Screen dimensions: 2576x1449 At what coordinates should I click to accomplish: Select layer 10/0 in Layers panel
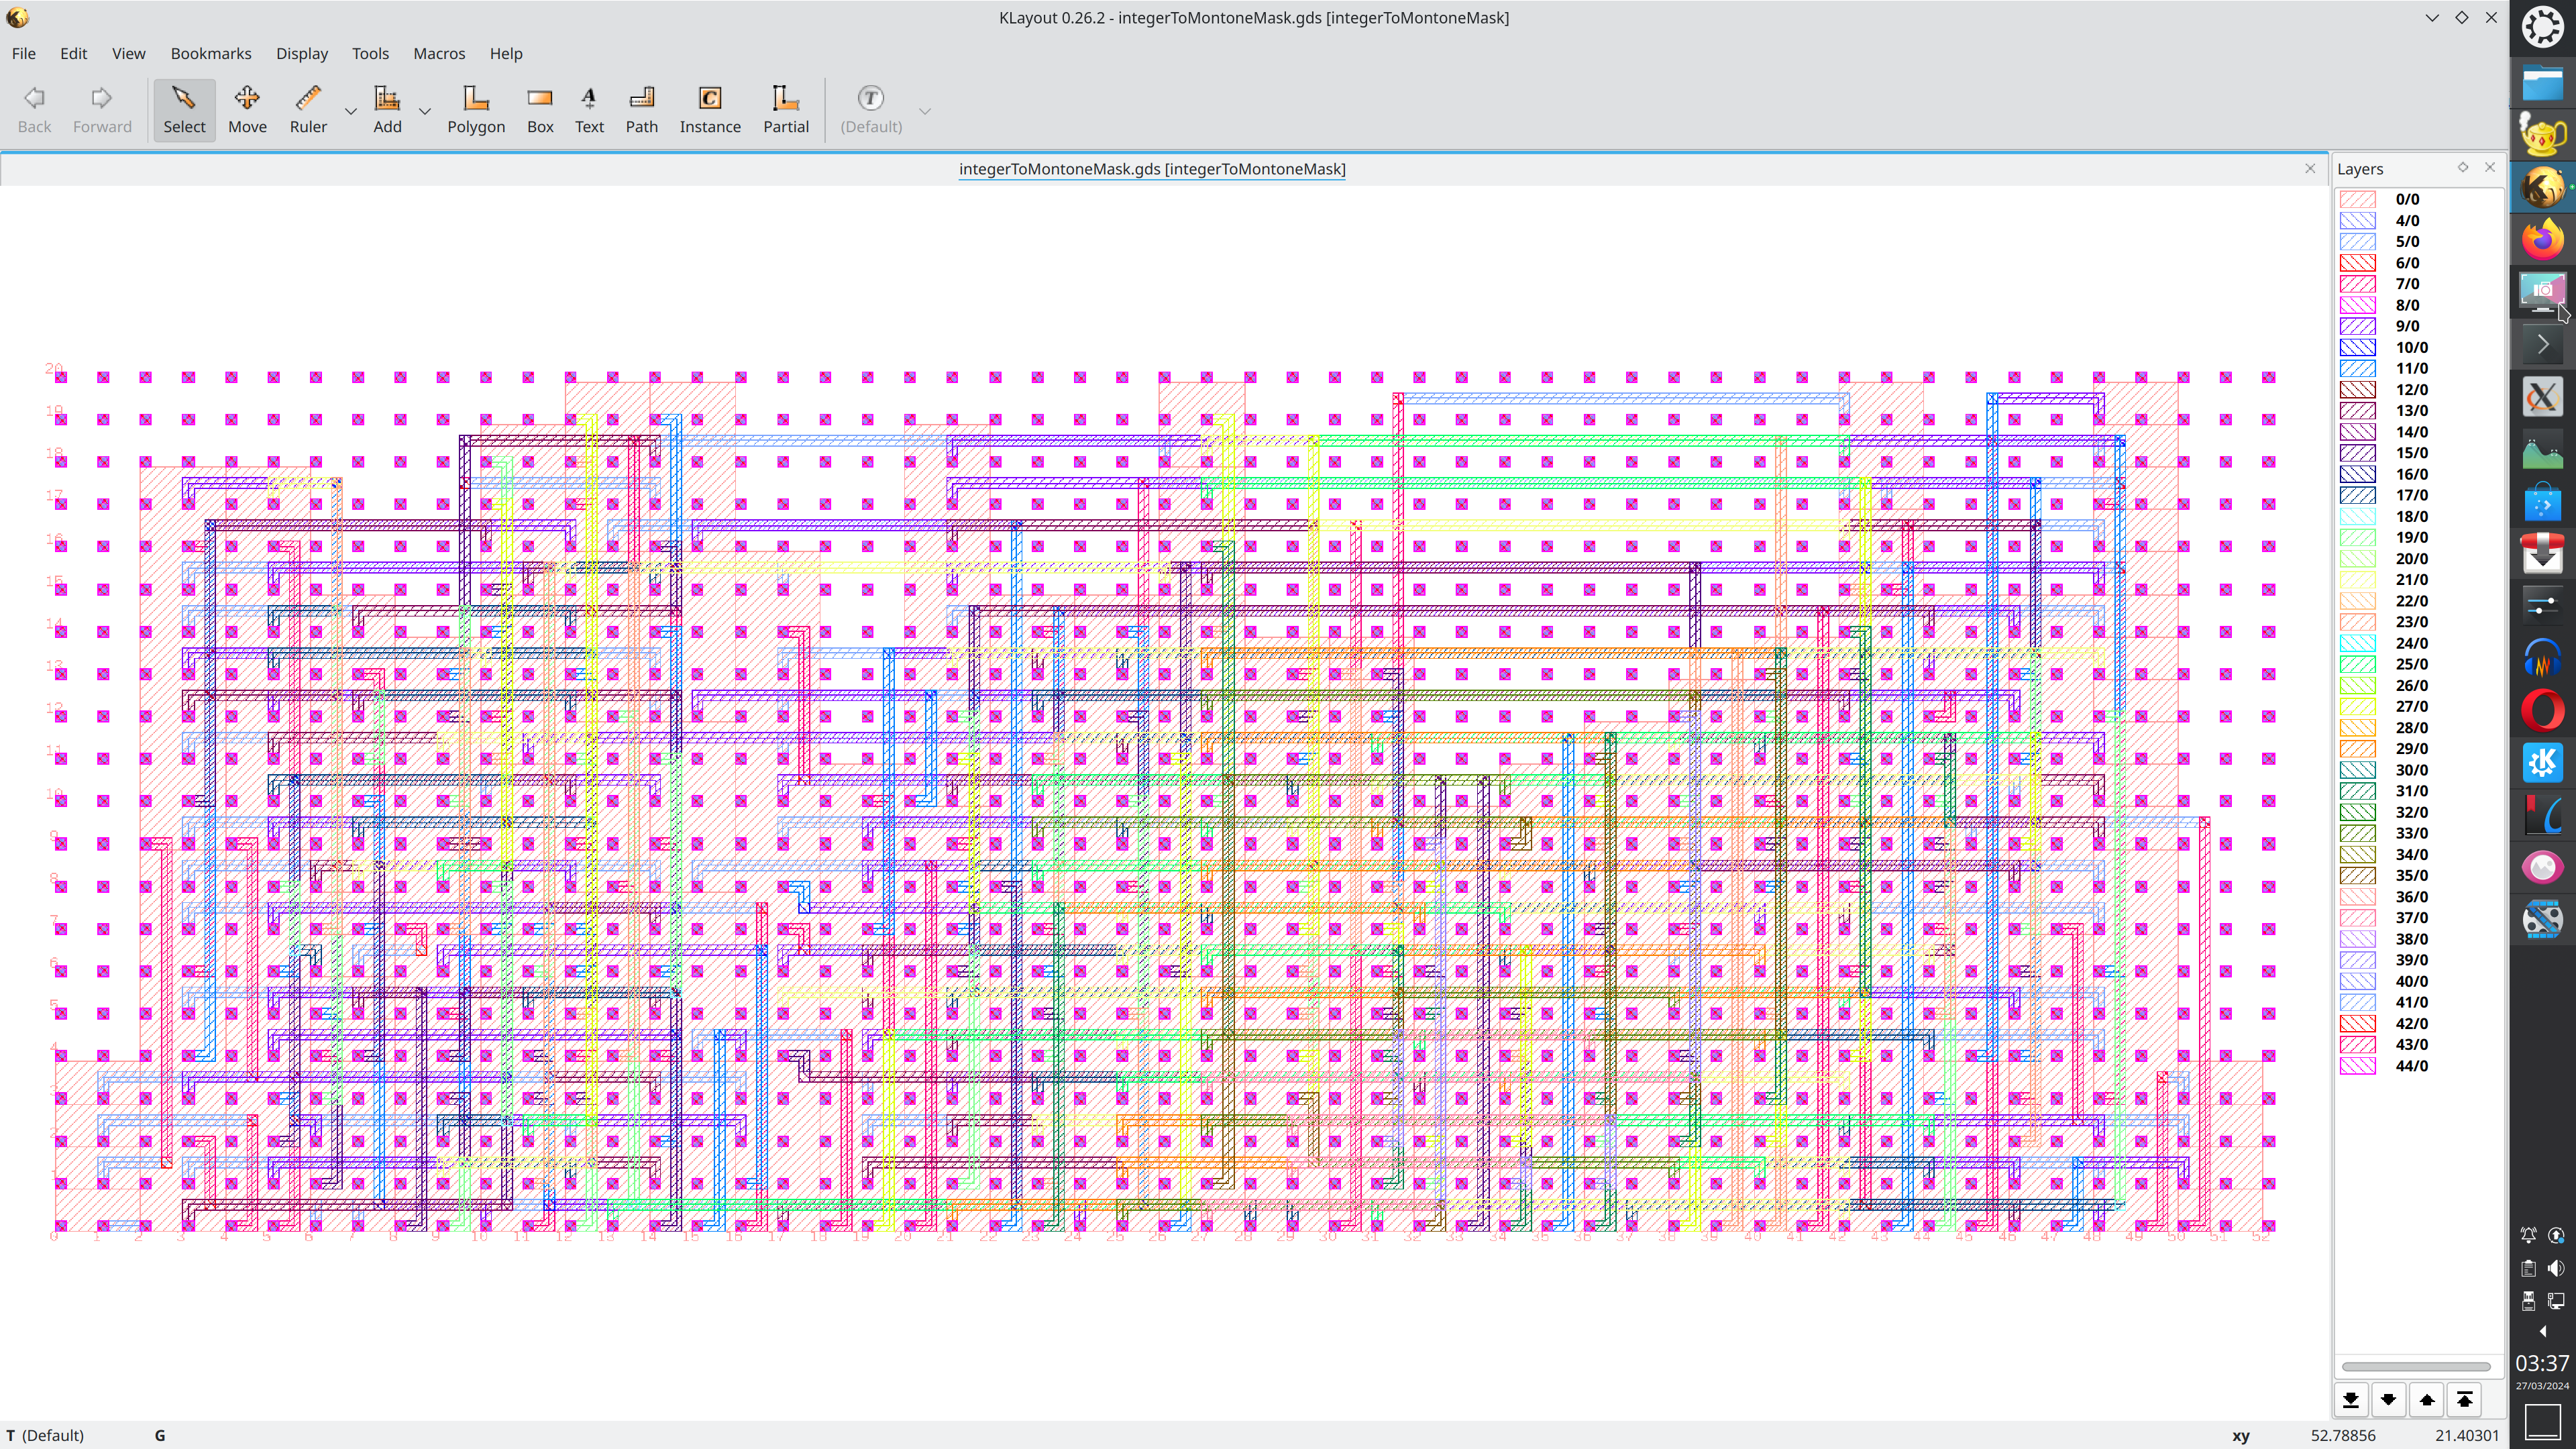pyautogui.click(x=2411, y=347)
